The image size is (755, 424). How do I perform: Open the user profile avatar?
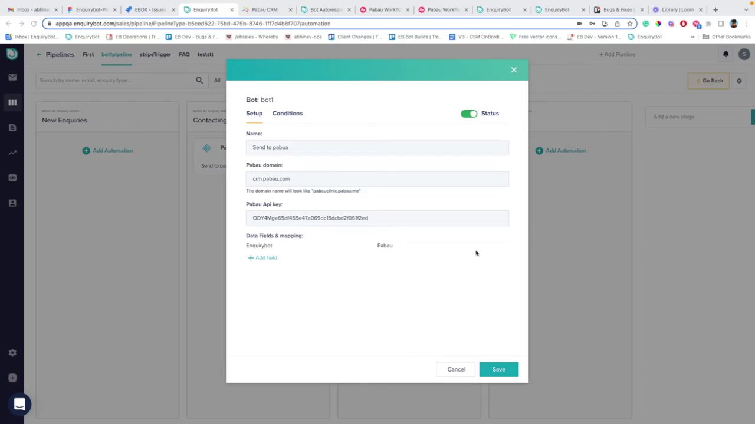click(744, 54)
